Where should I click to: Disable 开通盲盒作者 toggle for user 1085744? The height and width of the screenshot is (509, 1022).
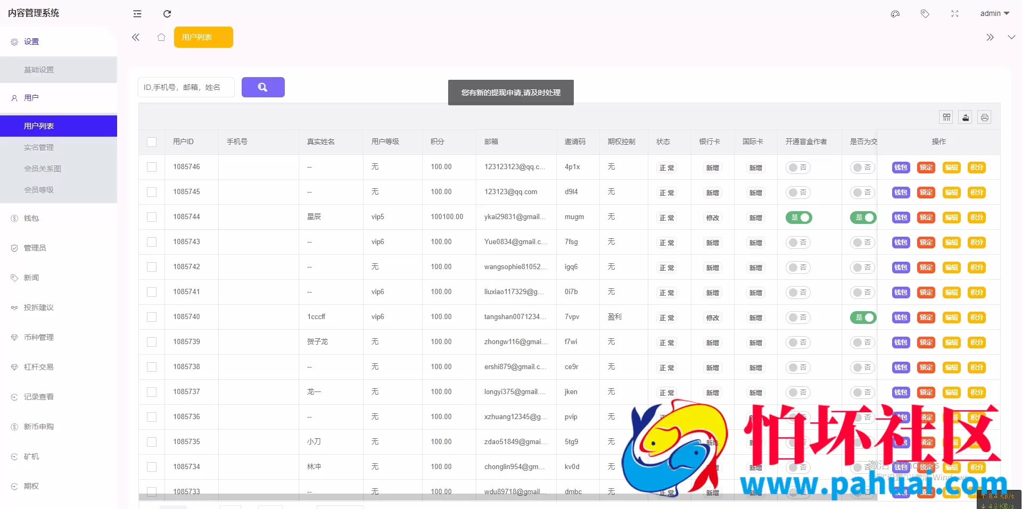(799, 218)
